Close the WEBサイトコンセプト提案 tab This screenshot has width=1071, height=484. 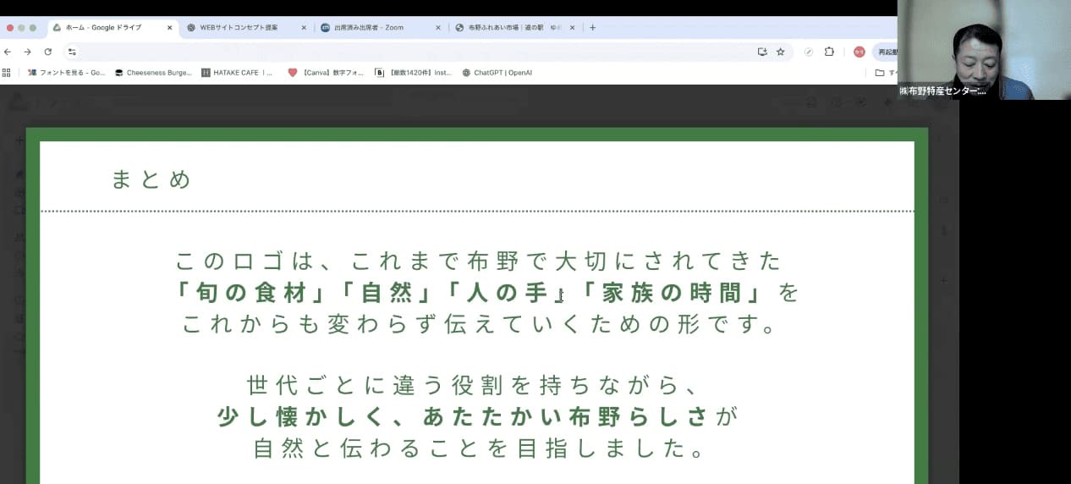pyautogui.click(x=304, y=28)
